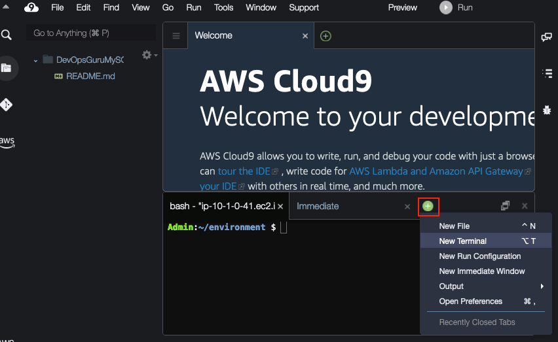
Task: Open the Environment file tree panel icon
Action: (7, 68)
